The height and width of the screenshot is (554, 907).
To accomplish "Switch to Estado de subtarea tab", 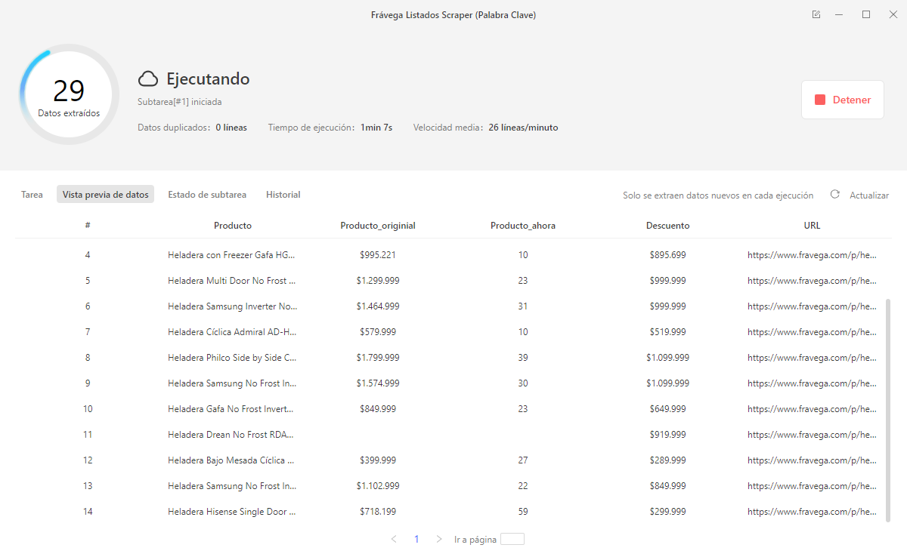I will pos(207,195).
